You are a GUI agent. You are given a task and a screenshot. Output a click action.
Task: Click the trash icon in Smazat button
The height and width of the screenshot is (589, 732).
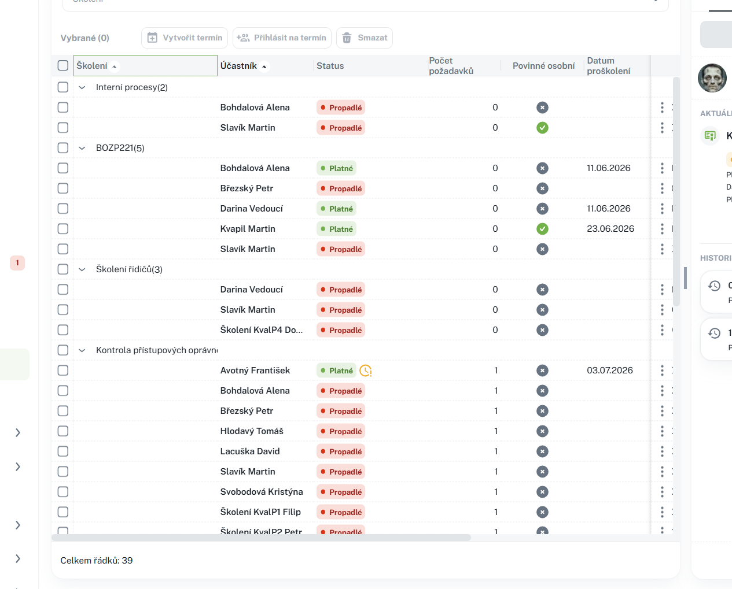coord(347,38)
